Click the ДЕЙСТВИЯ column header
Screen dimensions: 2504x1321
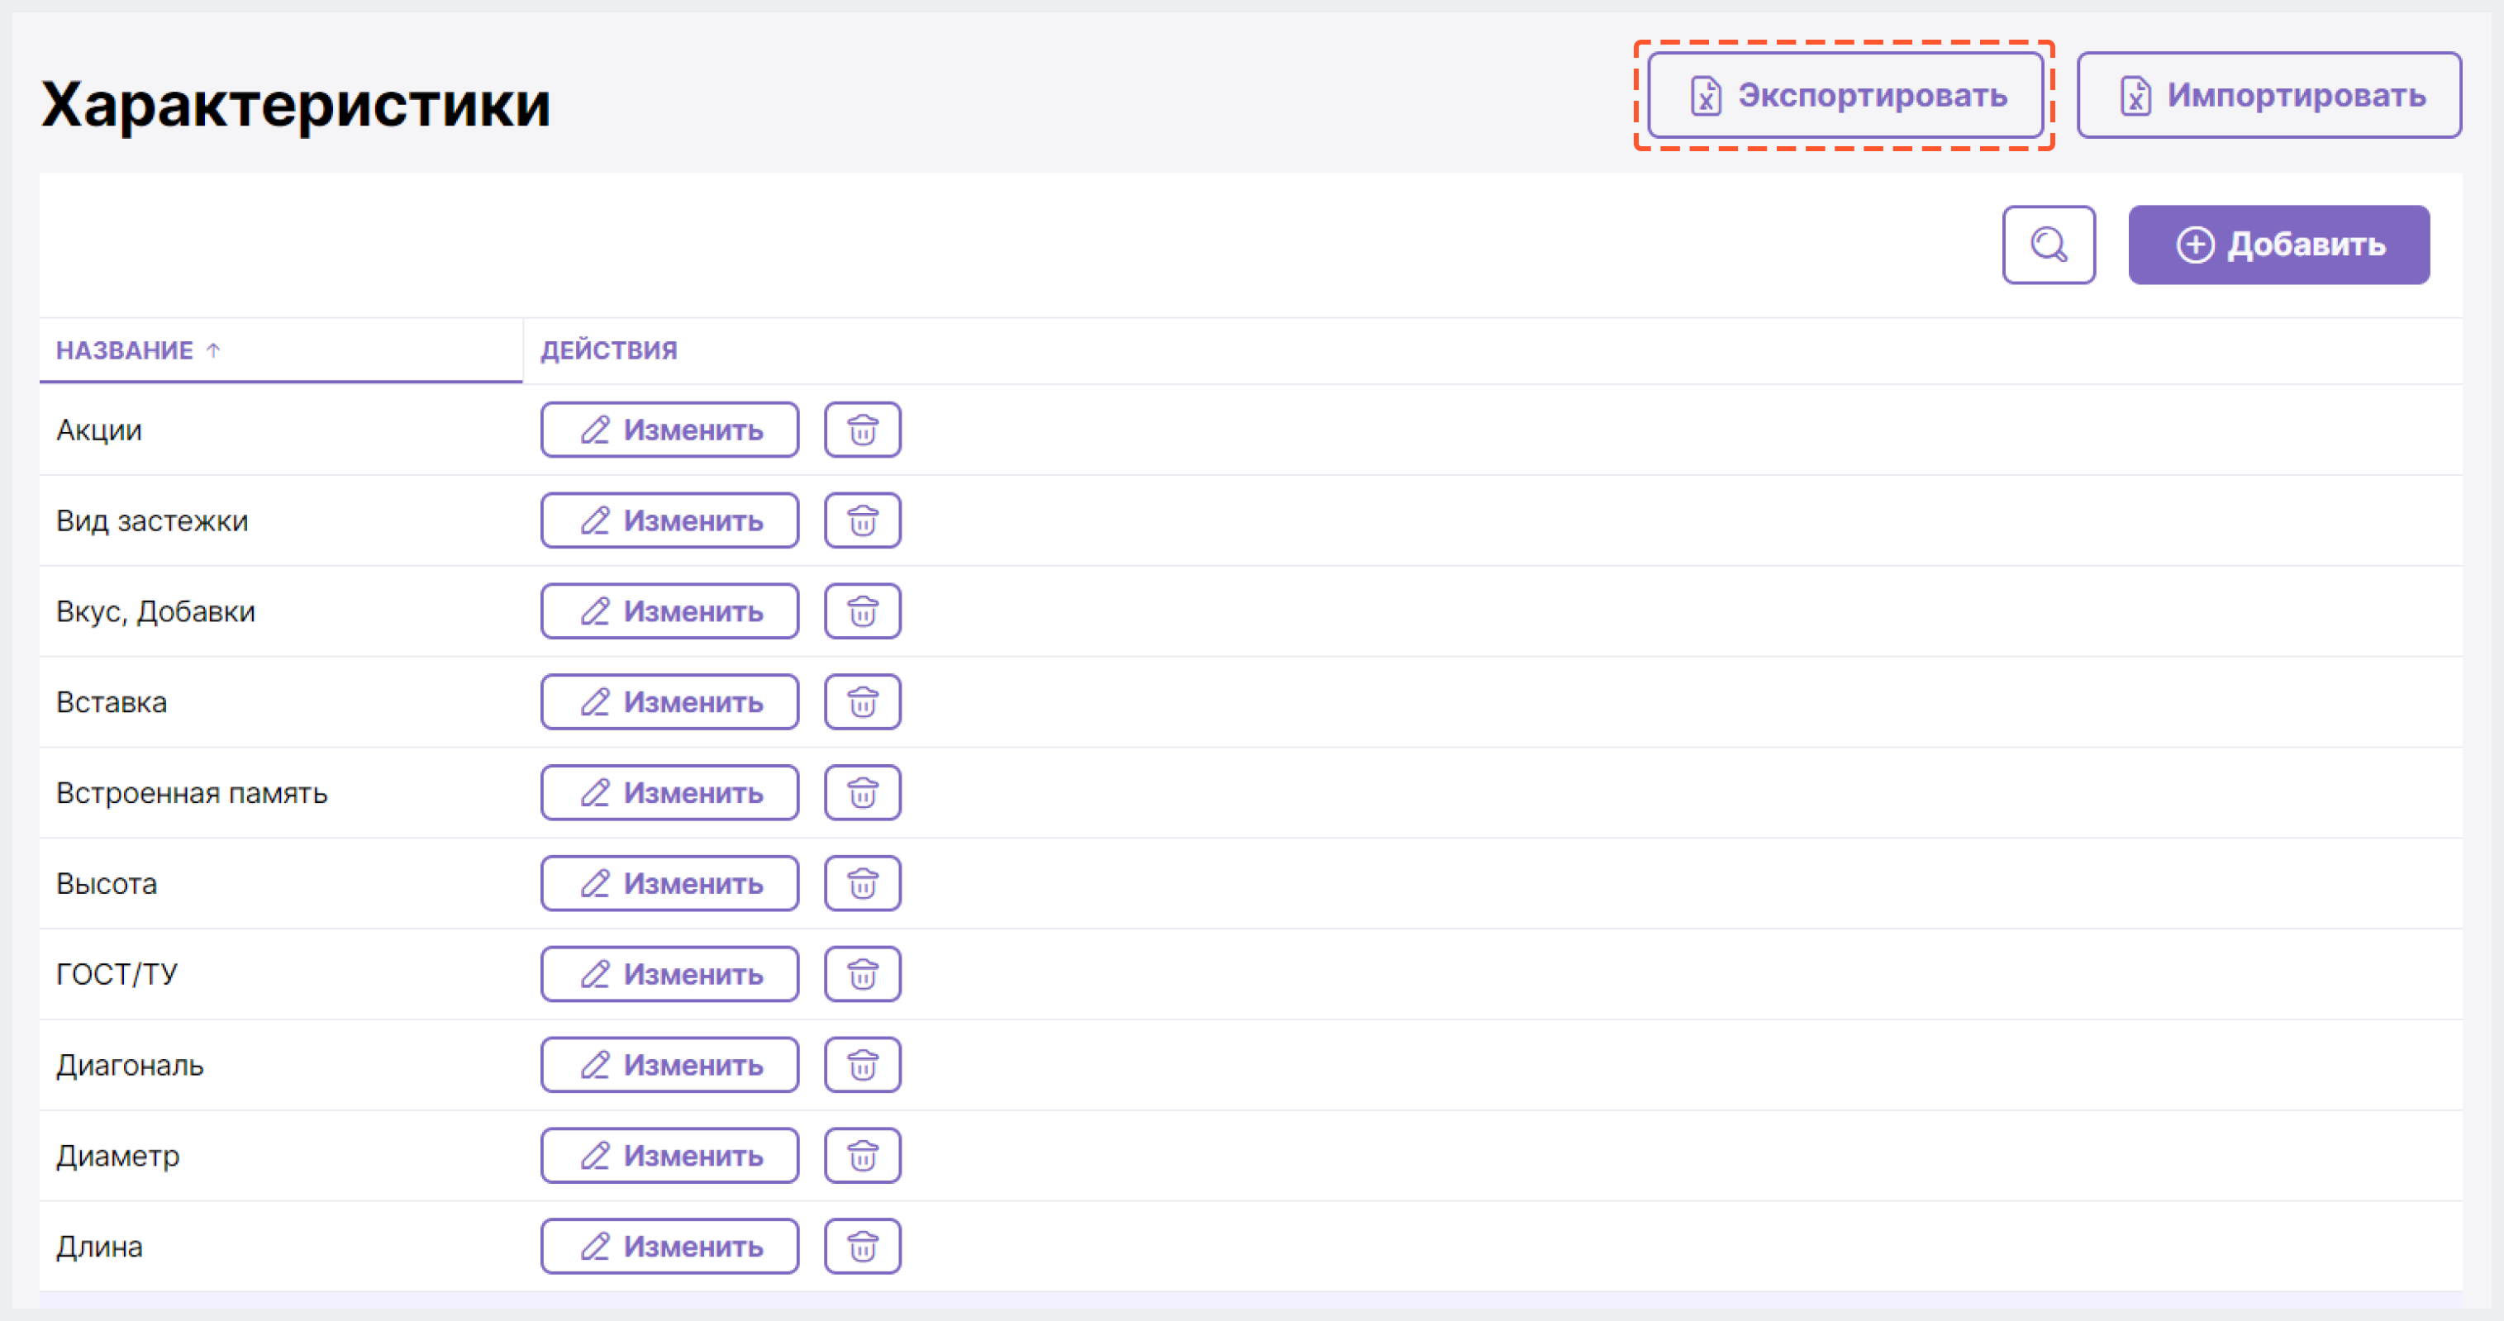click(608, 350)
